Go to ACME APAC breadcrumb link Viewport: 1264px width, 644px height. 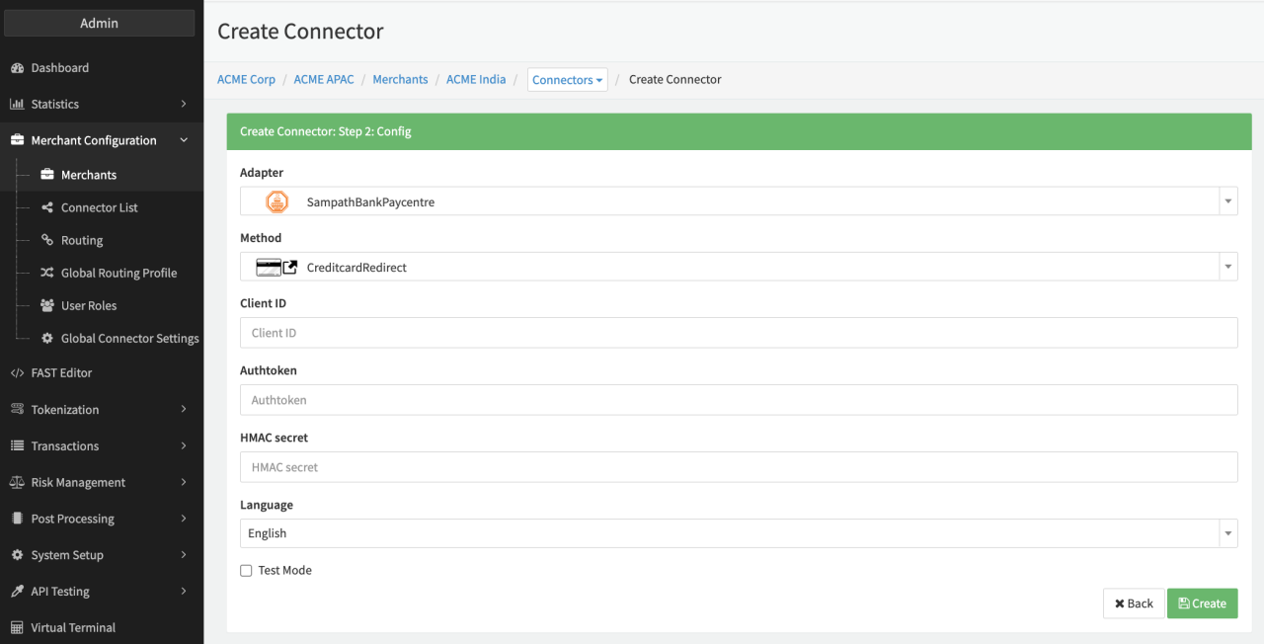(x=324, y=79)
